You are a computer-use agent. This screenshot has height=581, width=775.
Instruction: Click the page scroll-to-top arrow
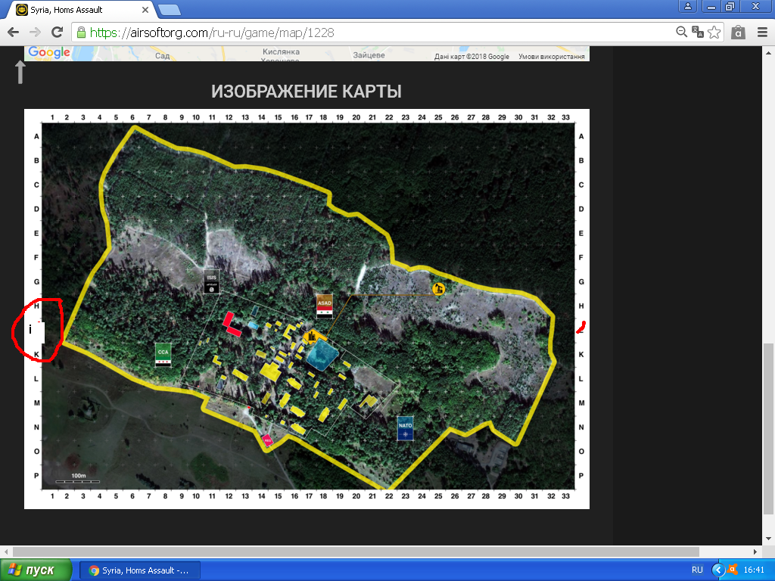pos(20,72)
